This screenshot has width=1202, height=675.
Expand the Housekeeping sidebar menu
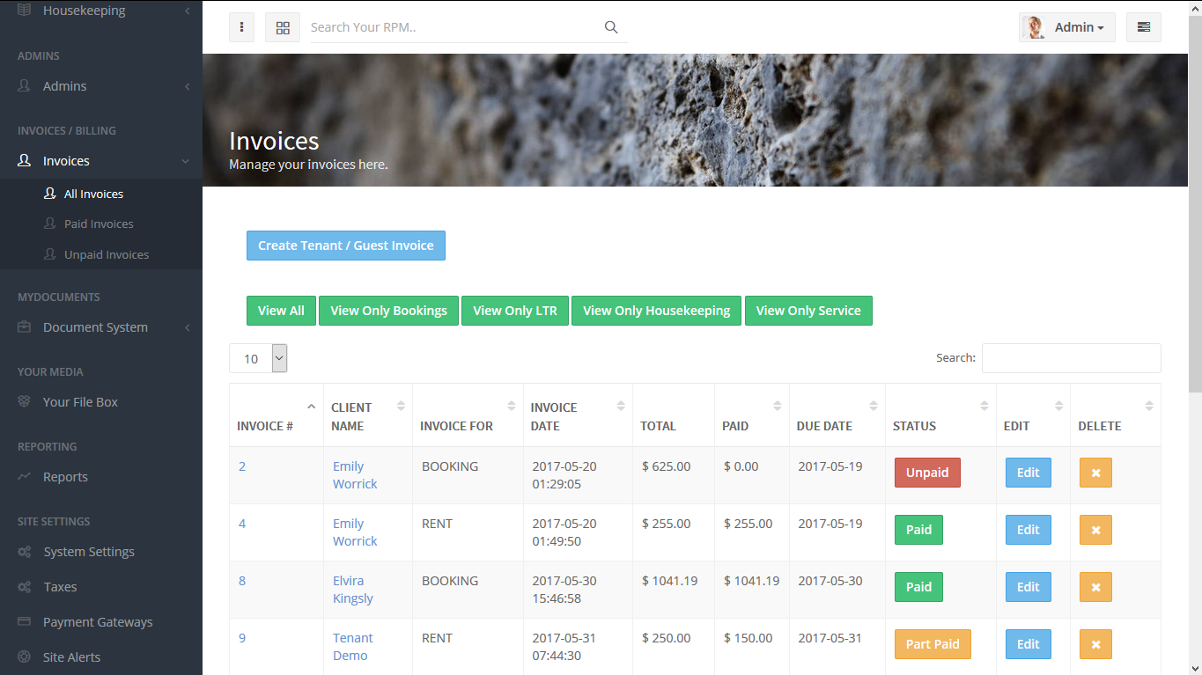click(101, 11)
